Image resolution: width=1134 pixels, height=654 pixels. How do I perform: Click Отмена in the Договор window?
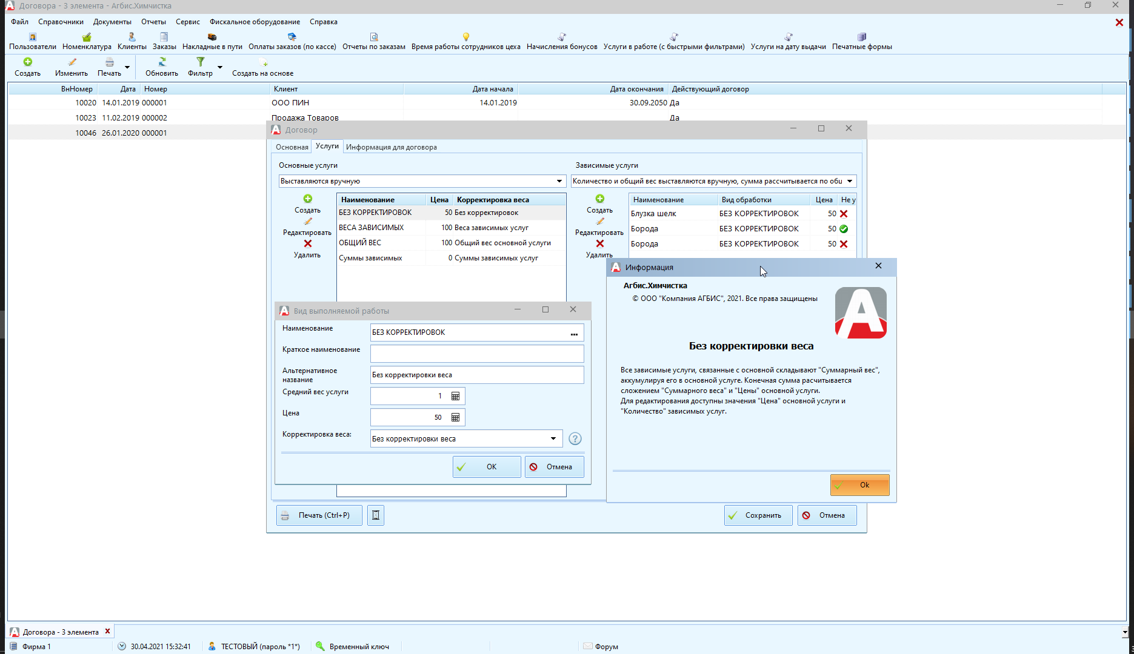pos(827,515)
